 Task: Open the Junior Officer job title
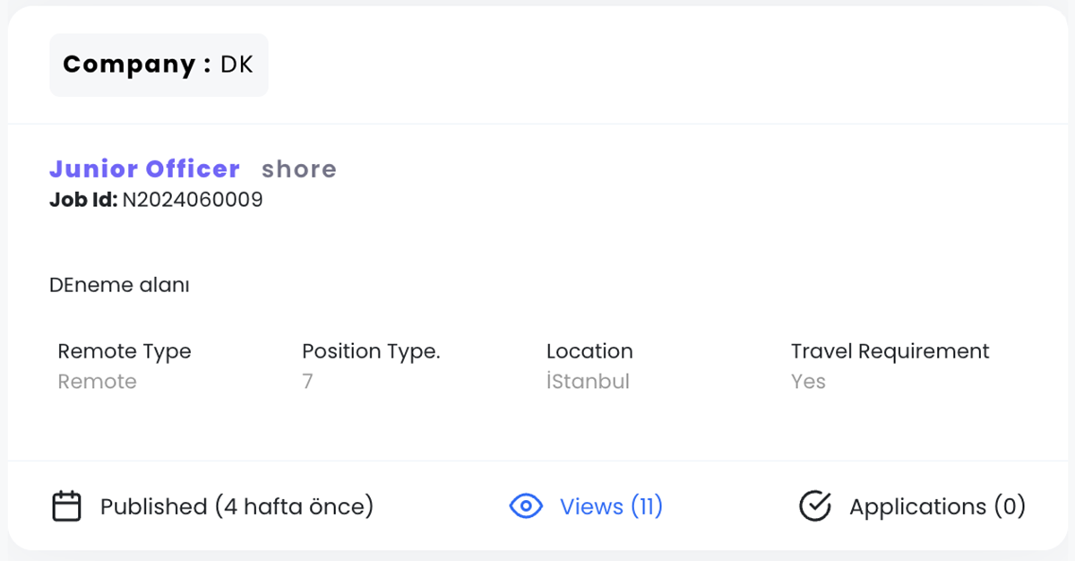tap(144, 168)
